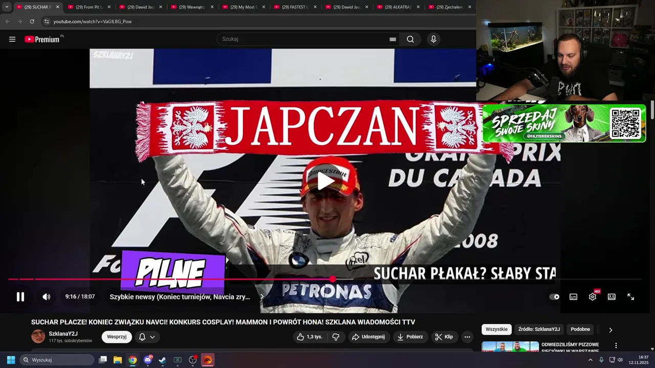Switch to '(29) My Most' browser tab
Viewport: 655px width, 368px height.
245,7
